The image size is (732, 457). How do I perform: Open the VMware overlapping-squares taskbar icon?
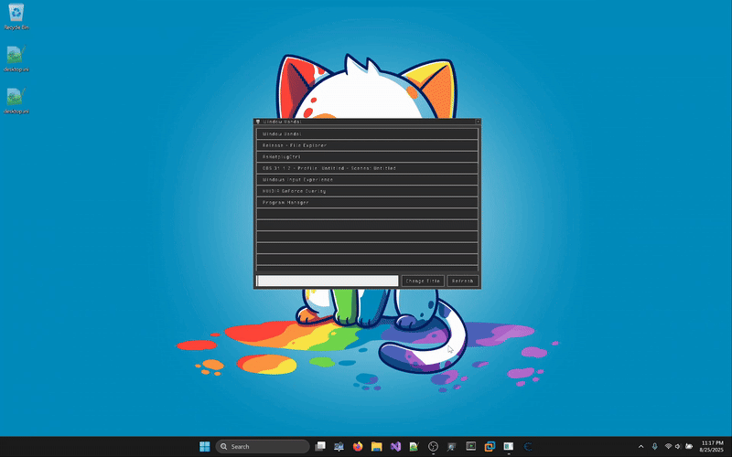click(x=490, y=446)
